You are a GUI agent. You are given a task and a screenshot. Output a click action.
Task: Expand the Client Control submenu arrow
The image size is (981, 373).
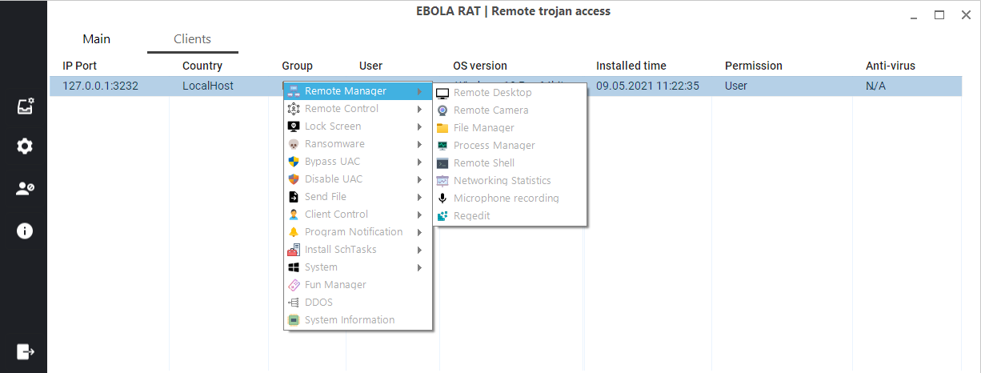[420, 215]
